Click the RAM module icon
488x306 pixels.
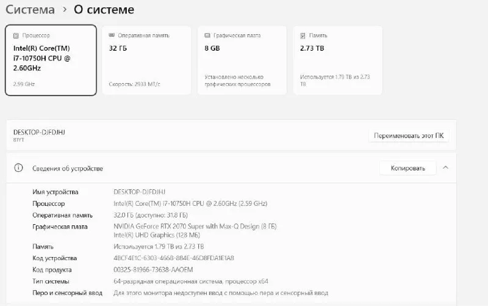[x=112, y=35]
